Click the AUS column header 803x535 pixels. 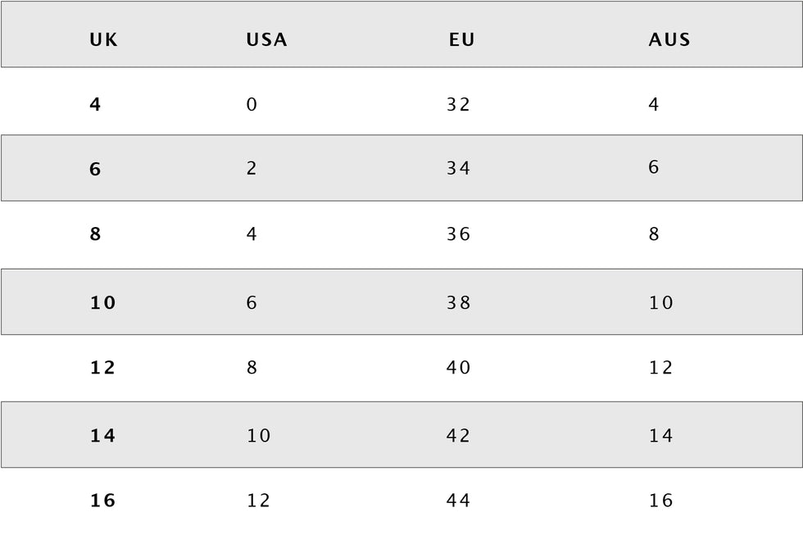669,39
